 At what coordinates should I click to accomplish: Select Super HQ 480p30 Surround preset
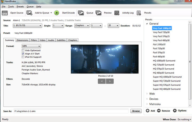[167, 89]
